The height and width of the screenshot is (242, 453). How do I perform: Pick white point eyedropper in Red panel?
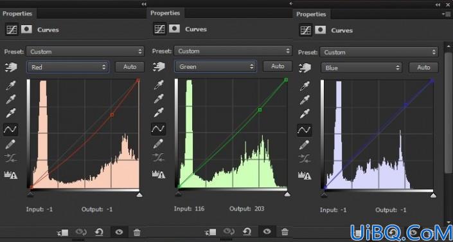point(11,113)
